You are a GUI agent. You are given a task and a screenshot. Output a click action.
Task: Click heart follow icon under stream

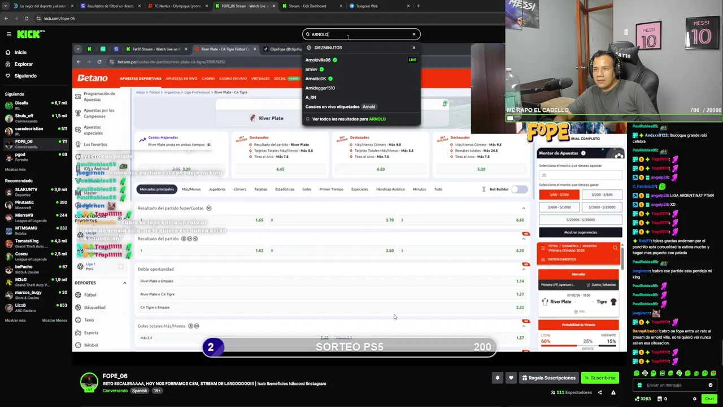[x=511, y=378]
